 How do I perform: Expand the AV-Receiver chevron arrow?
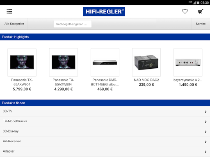pos(205,142)
